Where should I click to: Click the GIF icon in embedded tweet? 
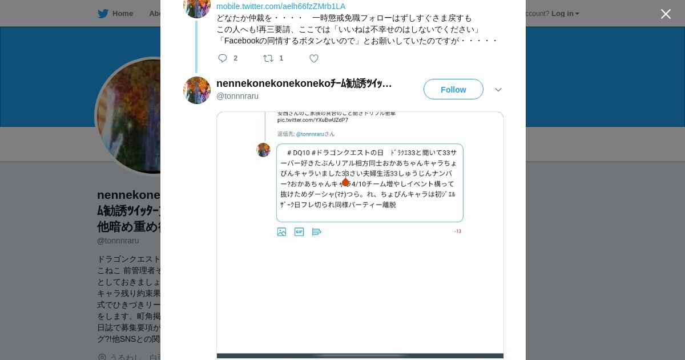[299, 231]
